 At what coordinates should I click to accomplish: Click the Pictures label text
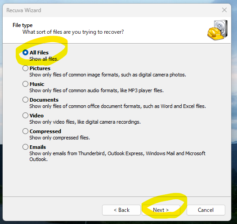40,68
